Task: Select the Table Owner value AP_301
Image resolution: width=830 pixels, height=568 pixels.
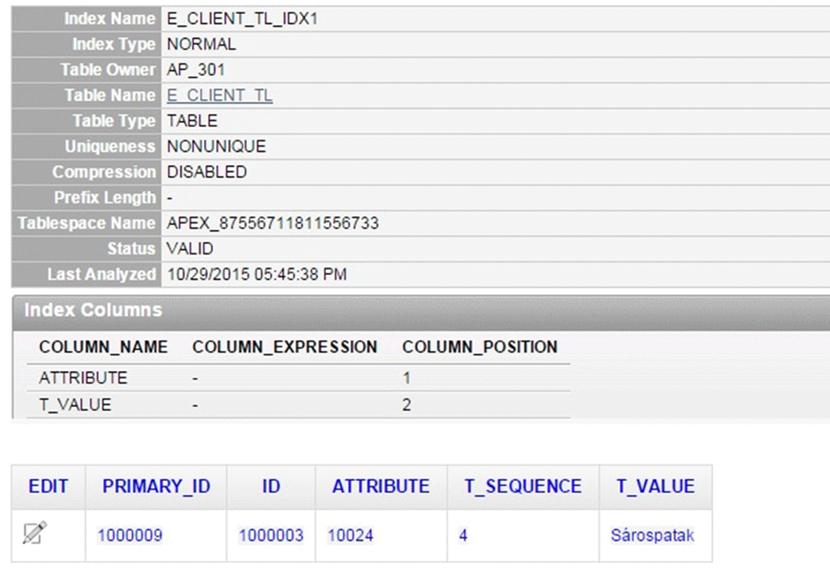Action: tap(196, 70)
